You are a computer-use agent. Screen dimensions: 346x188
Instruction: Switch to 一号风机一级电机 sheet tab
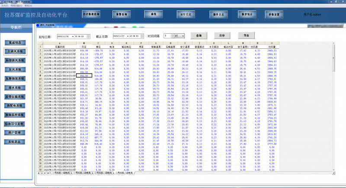[61, 173]
